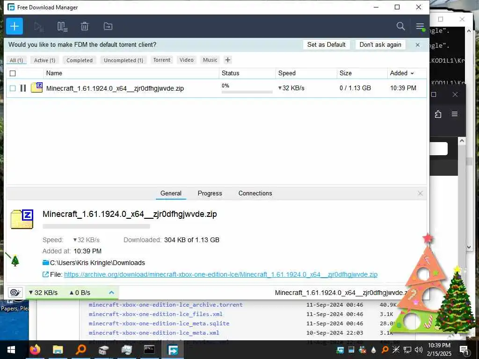Open File Explorer from the taskbar
This screenshot has width=479, height=359.
[x=58, y=350]
